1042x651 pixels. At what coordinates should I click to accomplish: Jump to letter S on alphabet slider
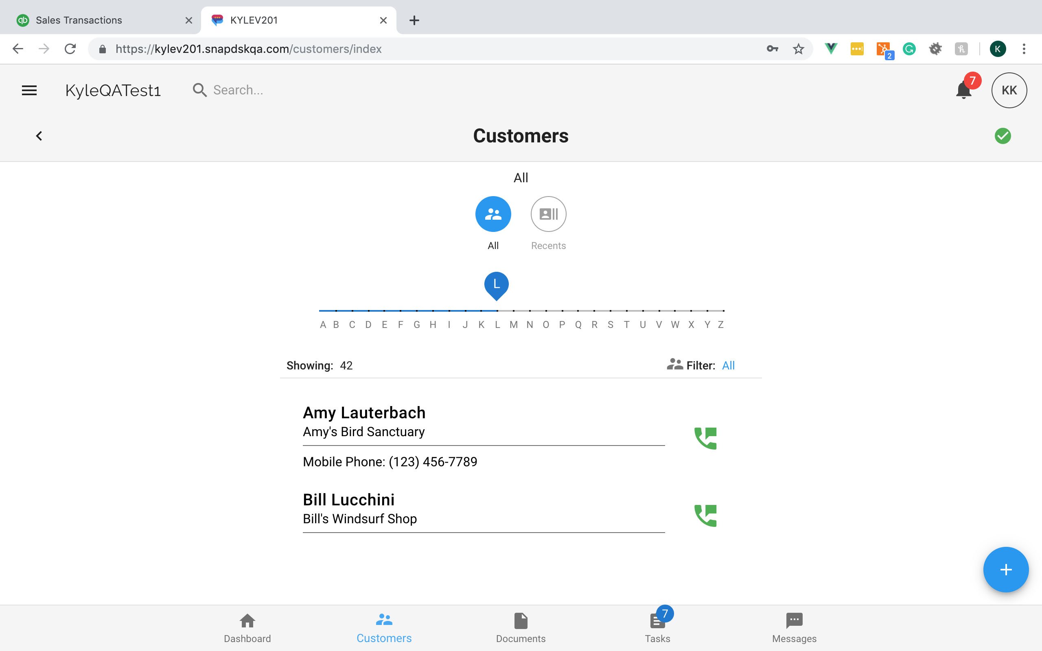click(610, 325)
